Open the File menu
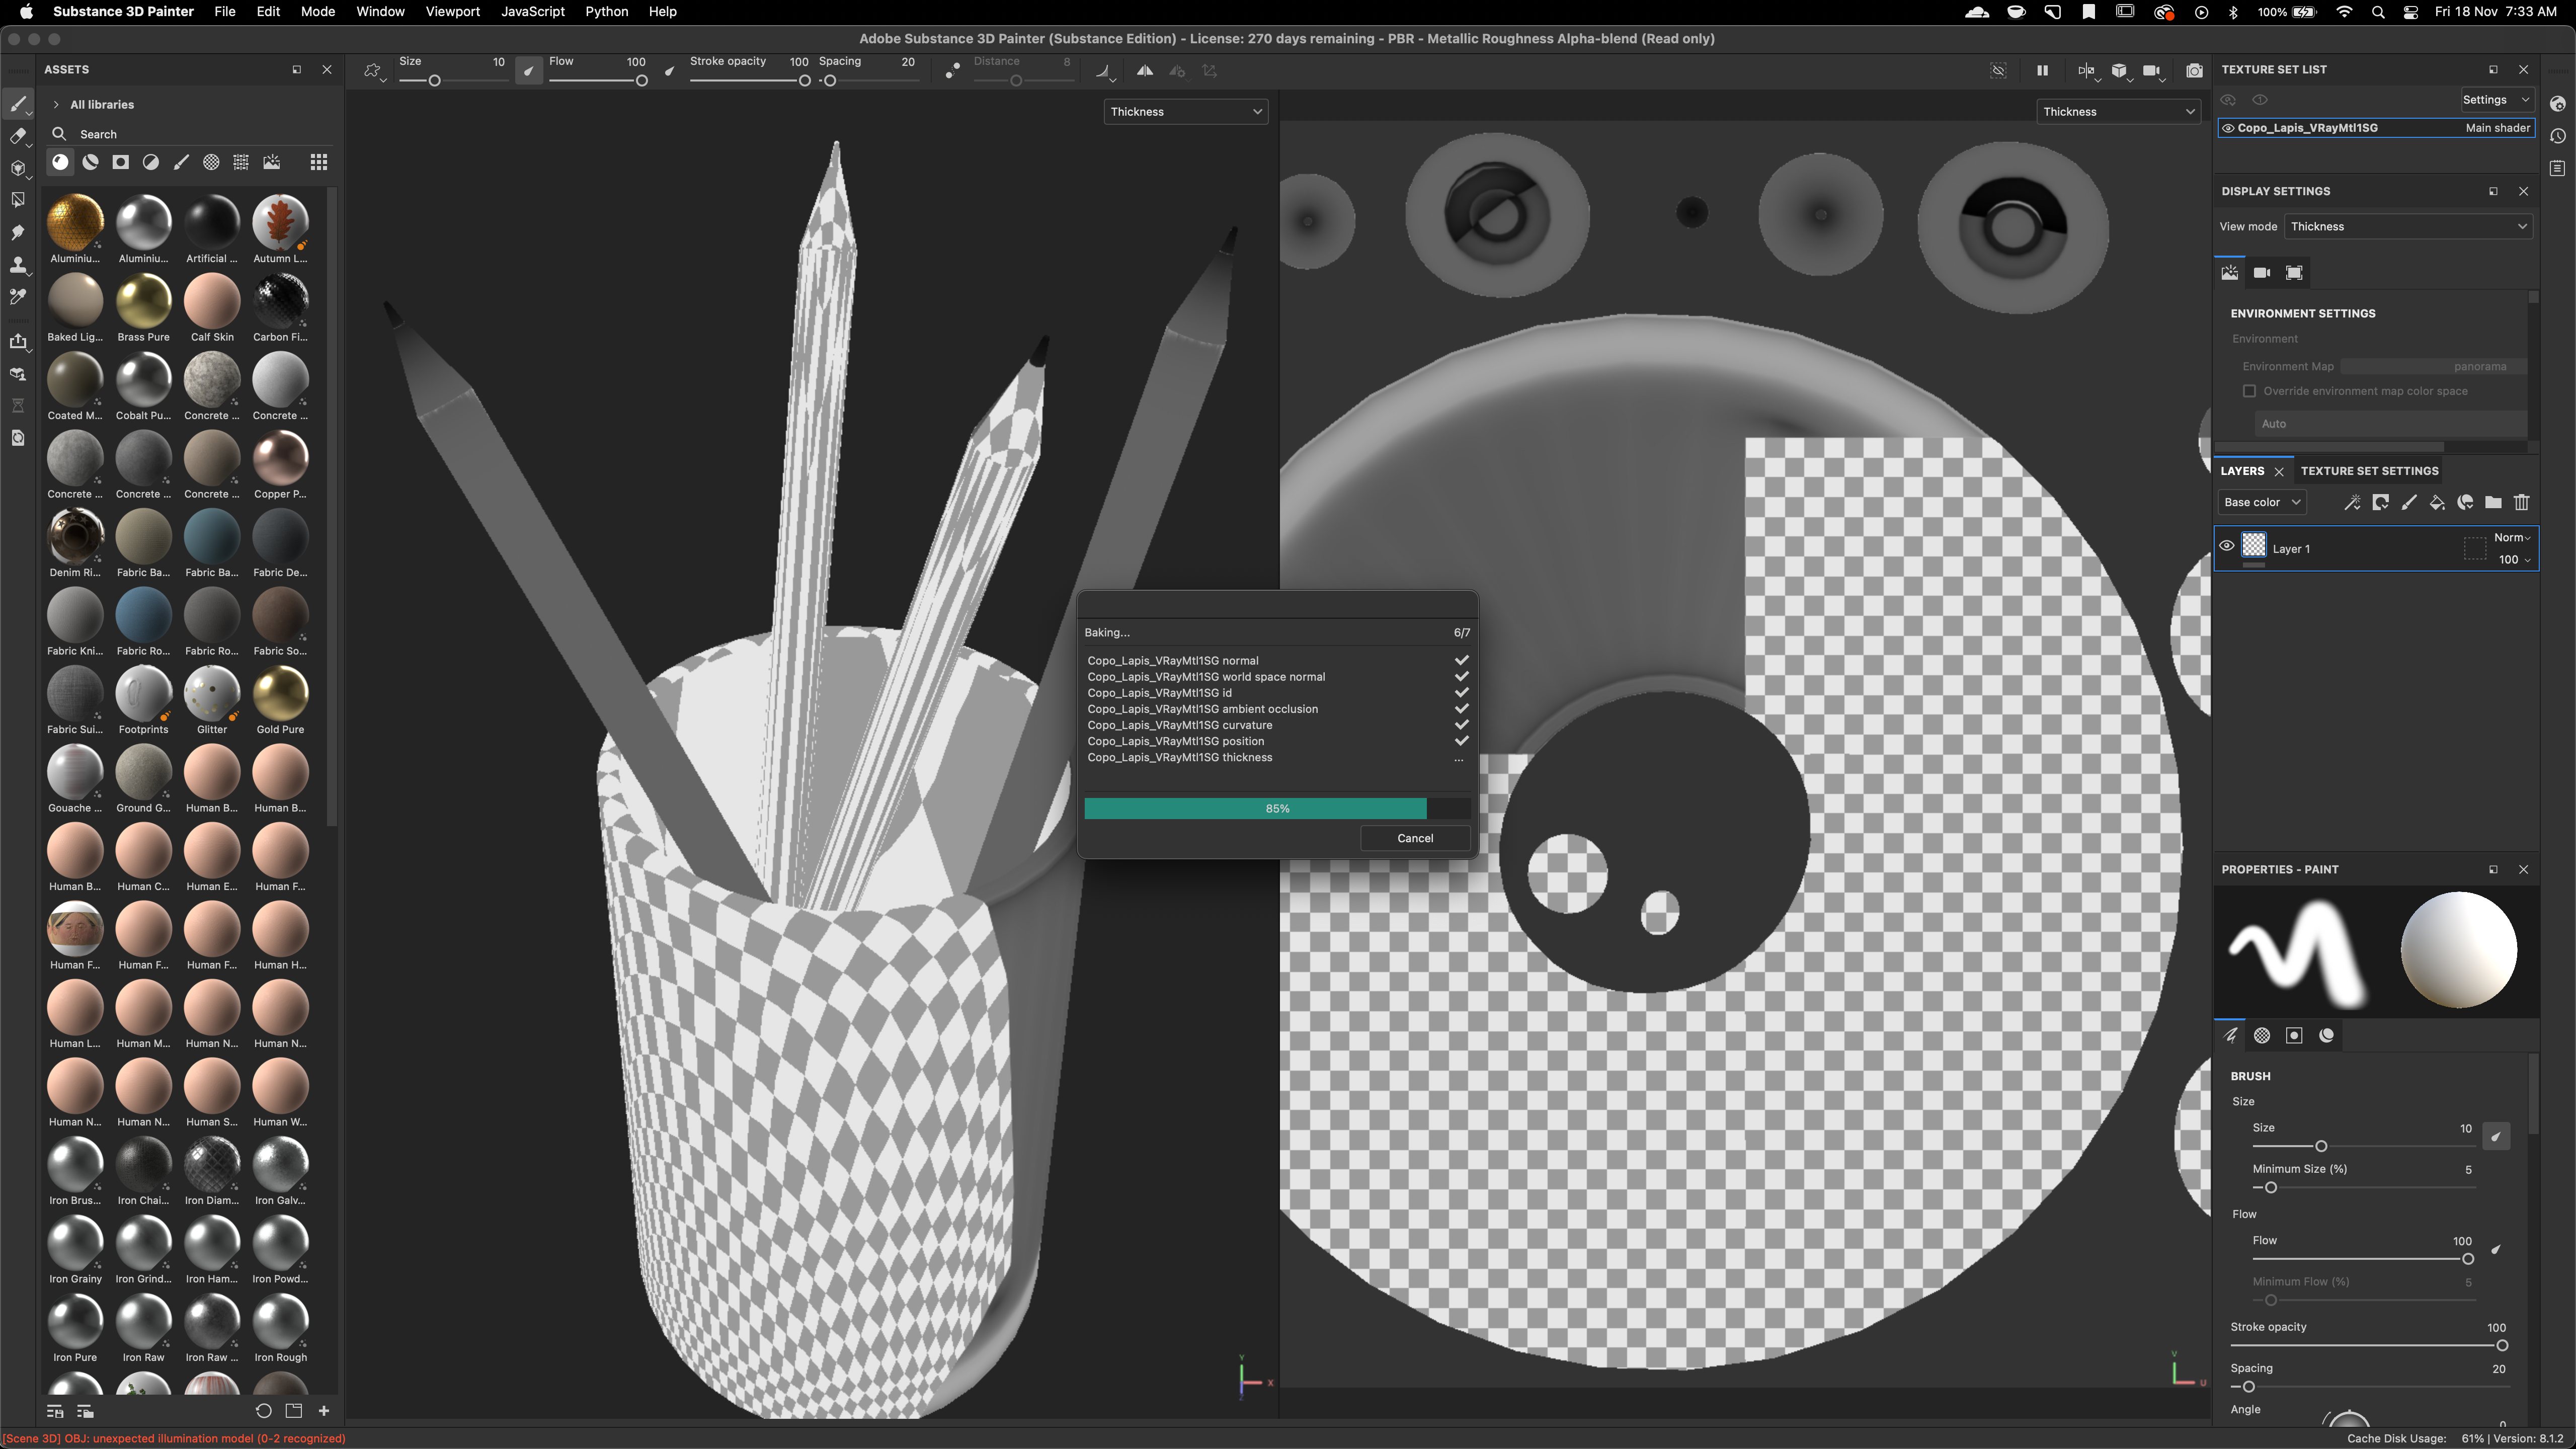 (x=225, y=12)
